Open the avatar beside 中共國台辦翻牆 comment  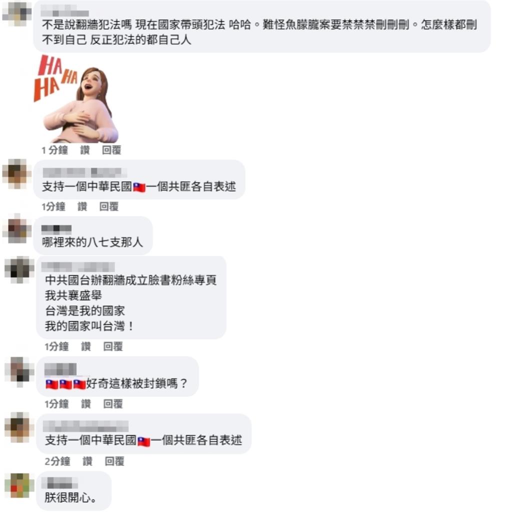point(19,270)
